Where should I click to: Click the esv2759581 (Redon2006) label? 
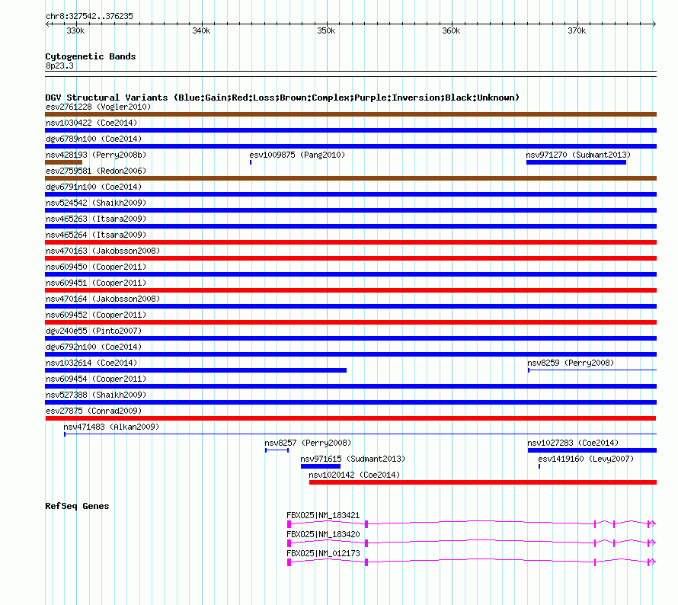[x=96, y=171]
